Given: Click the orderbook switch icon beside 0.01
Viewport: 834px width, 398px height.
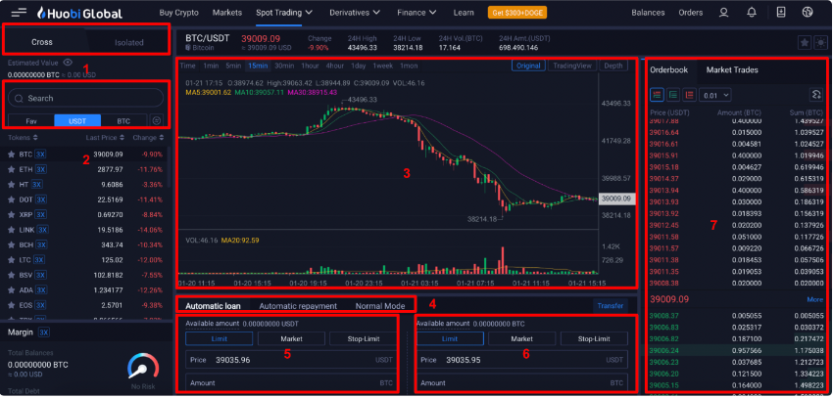Looking at the screenshot, I should coord(816,95).
